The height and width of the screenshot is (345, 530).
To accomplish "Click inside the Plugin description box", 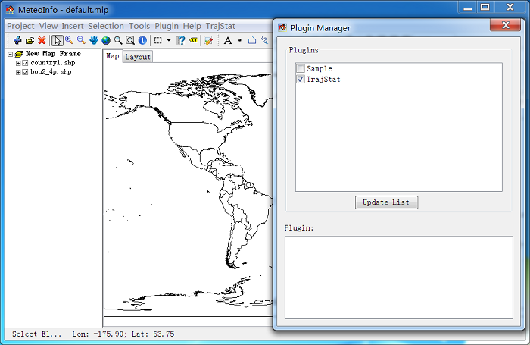I will pos(398,277).
